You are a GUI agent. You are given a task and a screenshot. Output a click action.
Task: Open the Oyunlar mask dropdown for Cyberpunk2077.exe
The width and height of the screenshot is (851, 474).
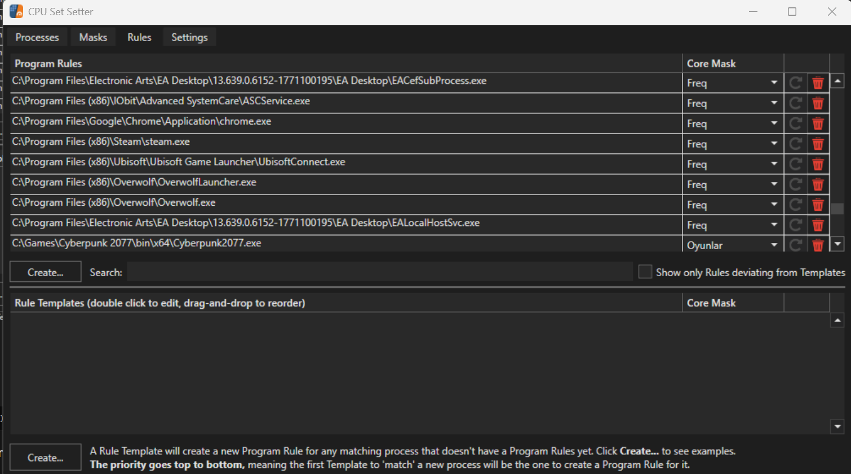pyautogui.click(x=733, y=245)
